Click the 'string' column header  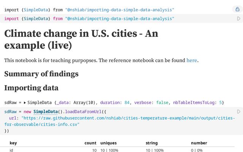click(151, 143)
